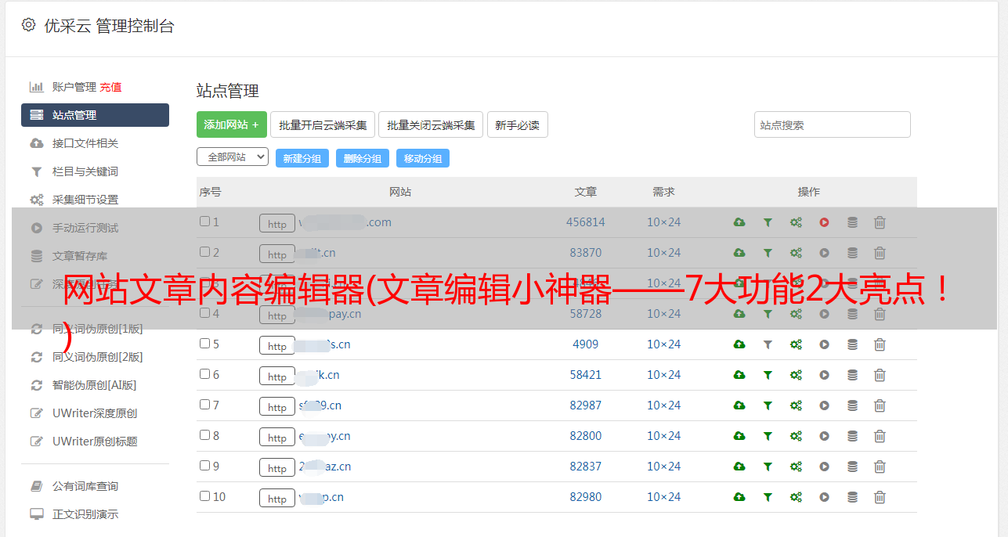Tick the checkbox for row 1
The image size is (1008, 537).
(x=204, y=222)
